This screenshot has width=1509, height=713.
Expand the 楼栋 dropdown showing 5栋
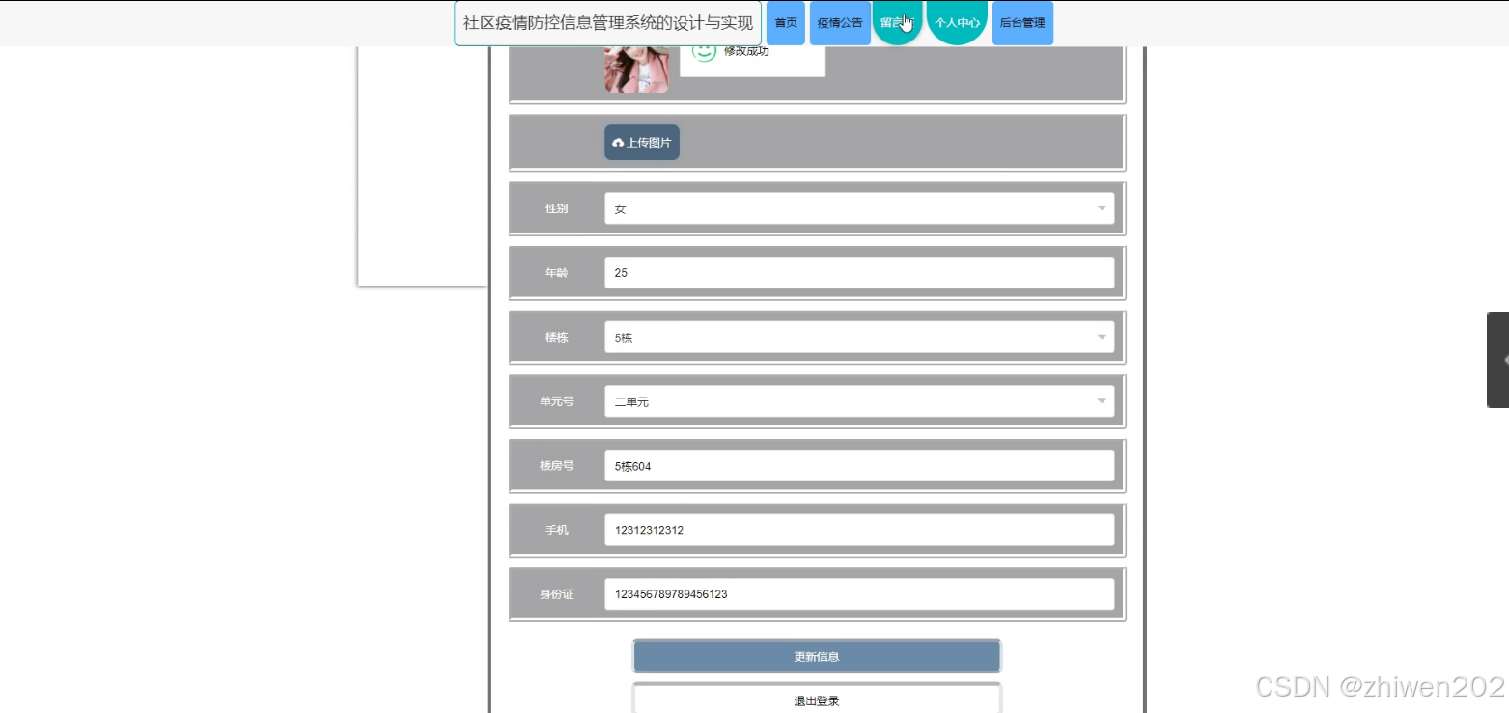[x=859, y=337]
